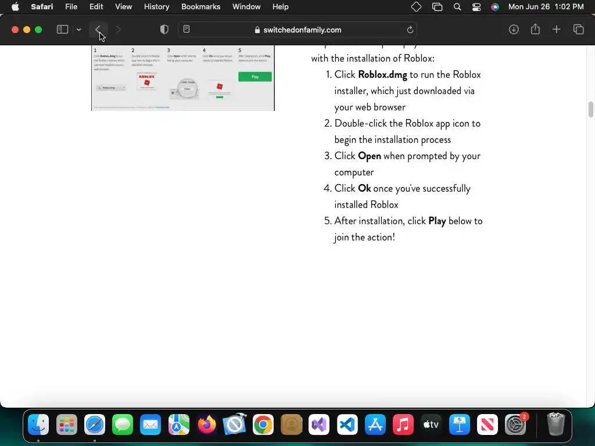
Task: Click the switchedonfamily.com address field
Action: [x=298, y=30]
